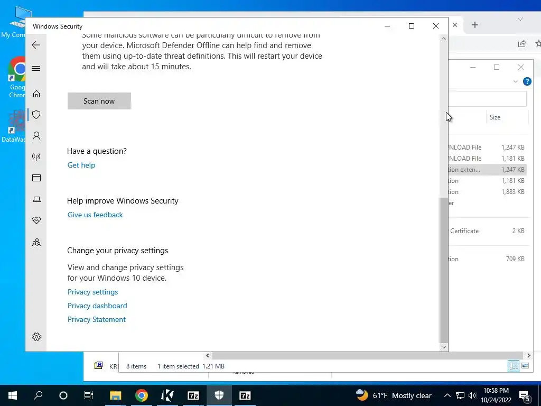This screenshot has width=541, height=406.
Task: Open Windows Security settings gear
Action: point(36,337)
